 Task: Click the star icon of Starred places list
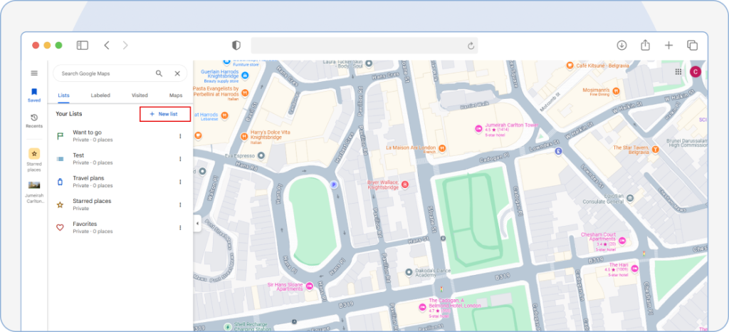tap(60, 204)
